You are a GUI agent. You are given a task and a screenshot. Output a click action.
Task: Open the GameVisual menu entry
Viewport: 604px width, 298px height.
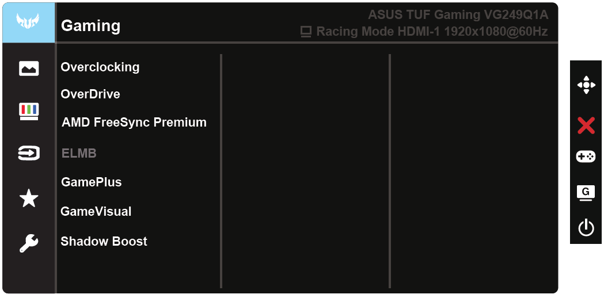pyautogui.click(x=96, y=211)
